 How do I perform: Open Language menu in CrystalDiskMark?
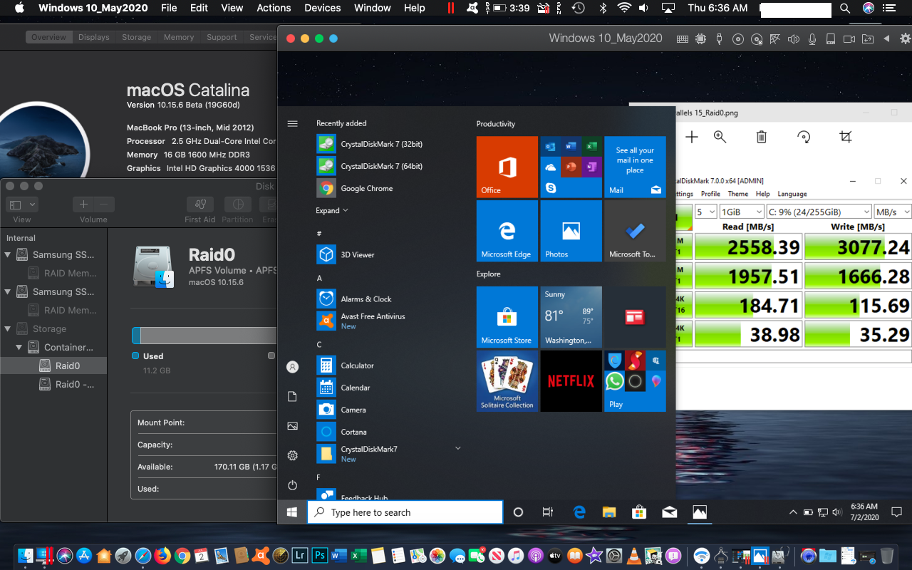click(792, 194)
